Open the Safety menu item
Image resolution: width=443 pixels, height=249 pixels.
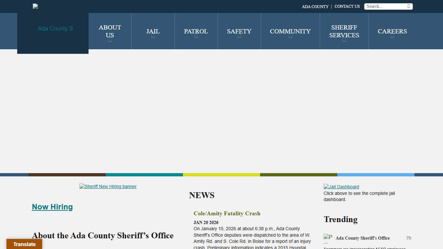click(239, 31)
